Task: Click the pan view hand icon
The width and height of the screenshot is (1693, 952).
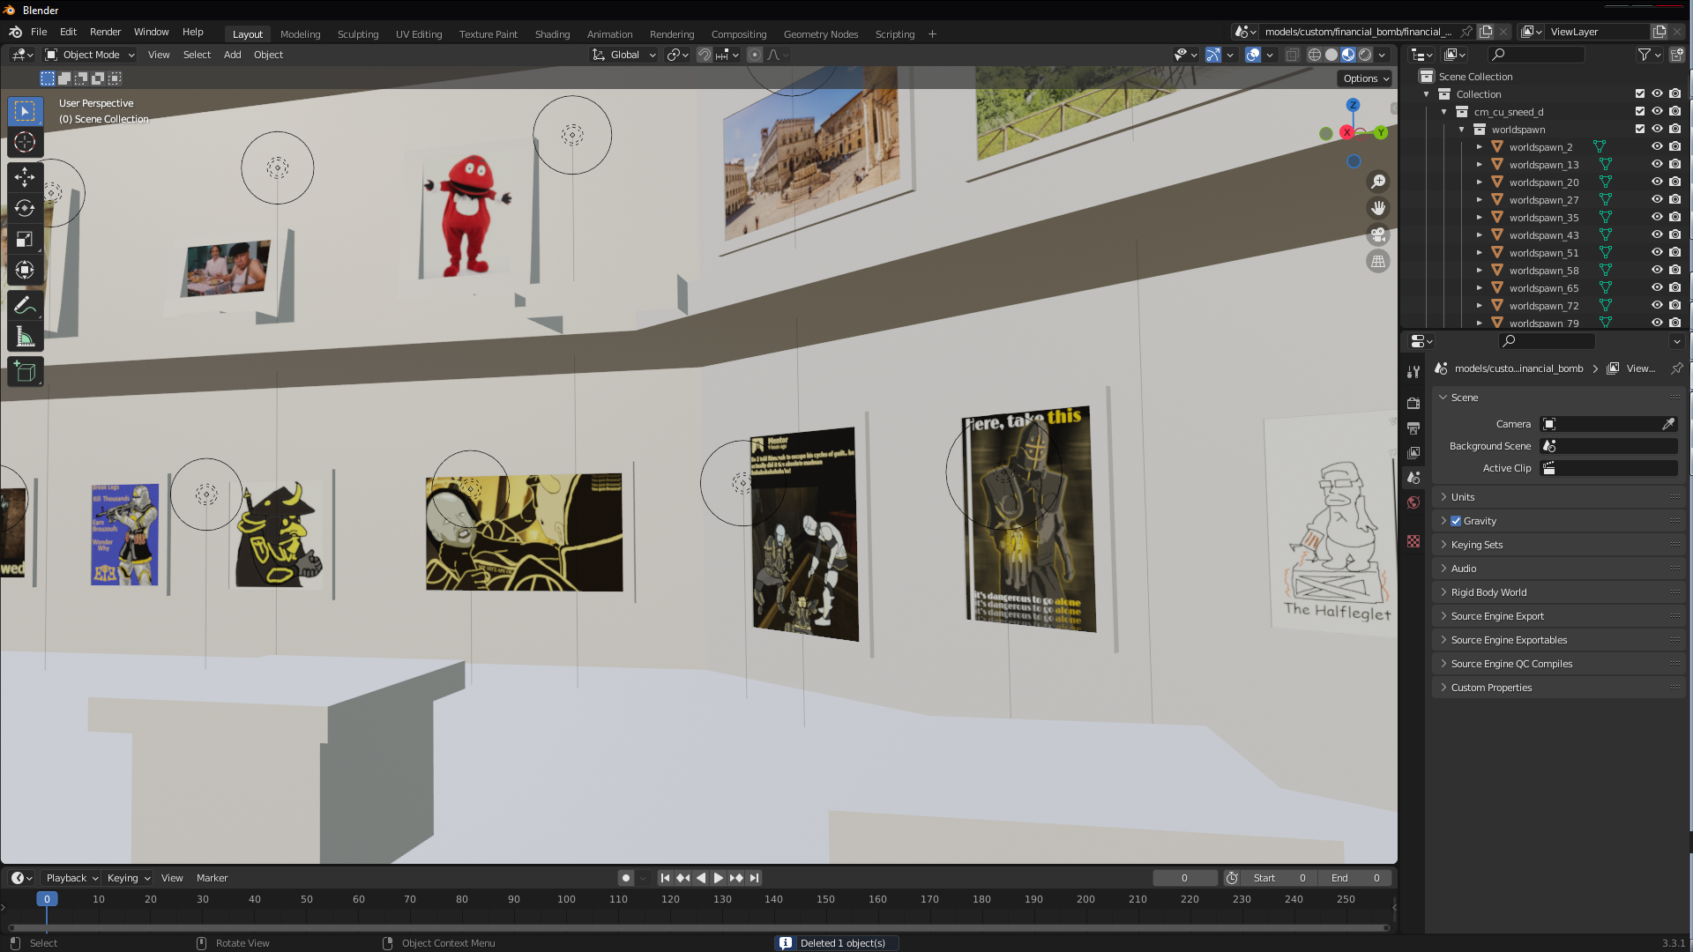Action: (x=1378, y=208)
